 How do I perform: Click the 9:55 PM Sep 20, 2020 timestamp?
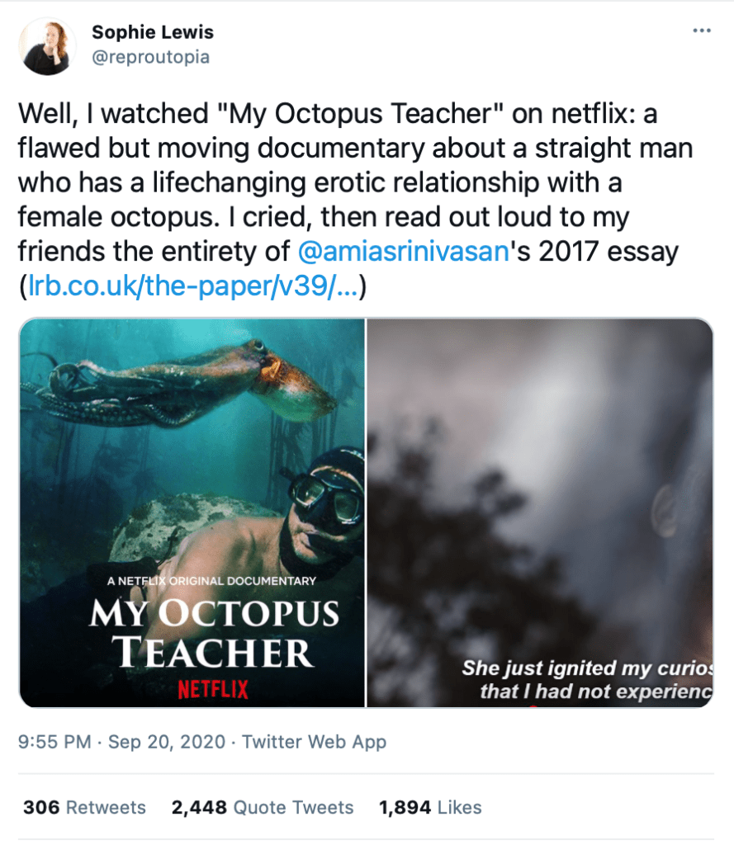pos(121,742)
